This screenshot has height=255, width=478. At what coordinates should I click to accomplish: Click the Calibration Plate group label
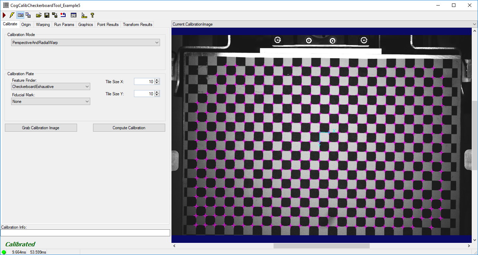pyautogui.click(x=21, y=74)
